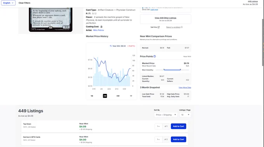264x147 pixels.
Task: Add Garrison's MTG Cards listing to cart
Action: click(179, 139)
